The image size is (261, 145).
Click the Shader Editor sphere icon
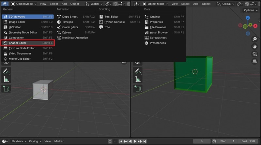point(5,43)
